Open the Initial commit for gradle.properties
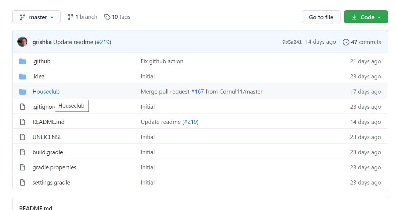Screen dimensions: 396x210 tap(148, 167)
